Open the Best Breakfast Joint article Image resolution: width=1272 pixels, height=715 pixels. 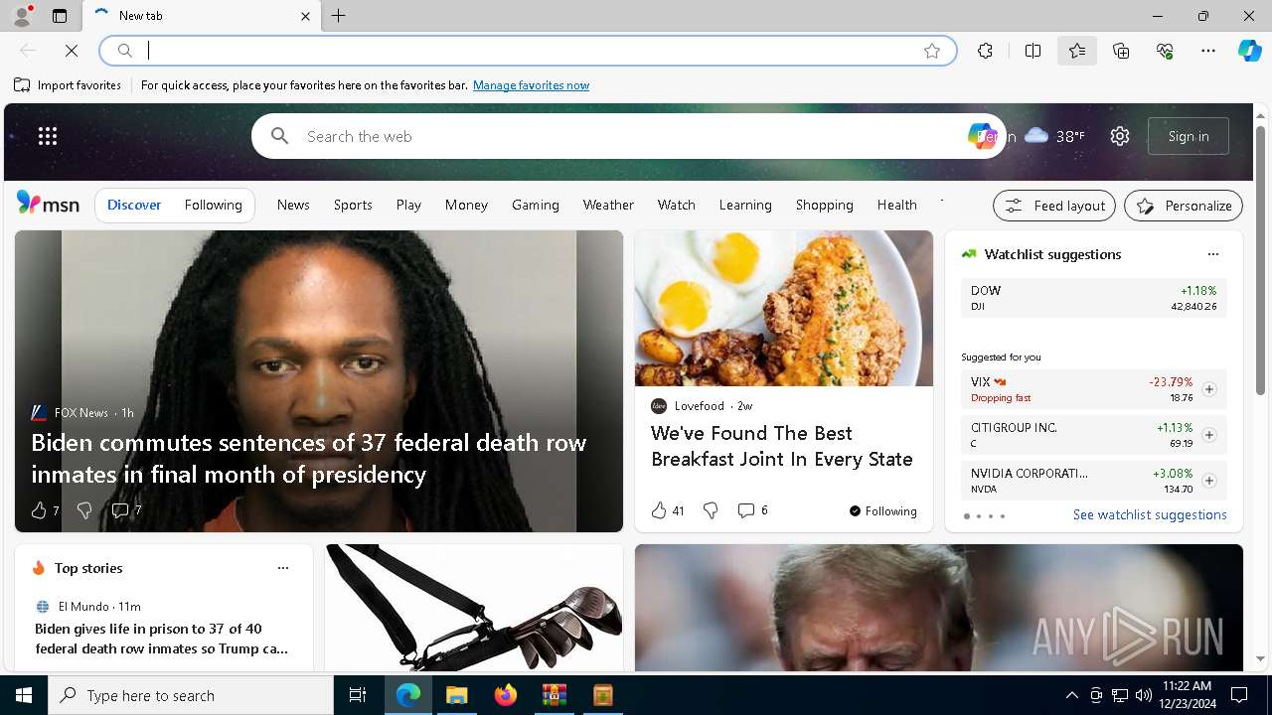click(x=782, y=446)
